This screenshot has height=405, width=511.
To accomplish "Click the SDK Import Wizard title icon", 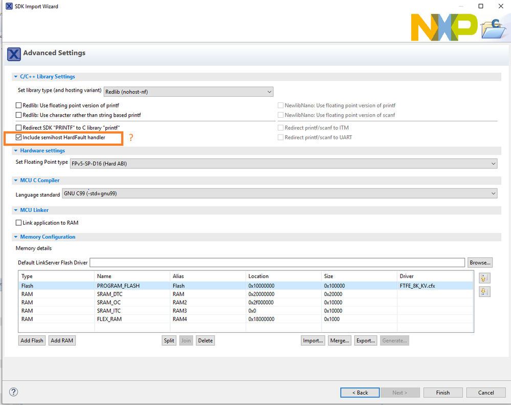I will 9,6.
